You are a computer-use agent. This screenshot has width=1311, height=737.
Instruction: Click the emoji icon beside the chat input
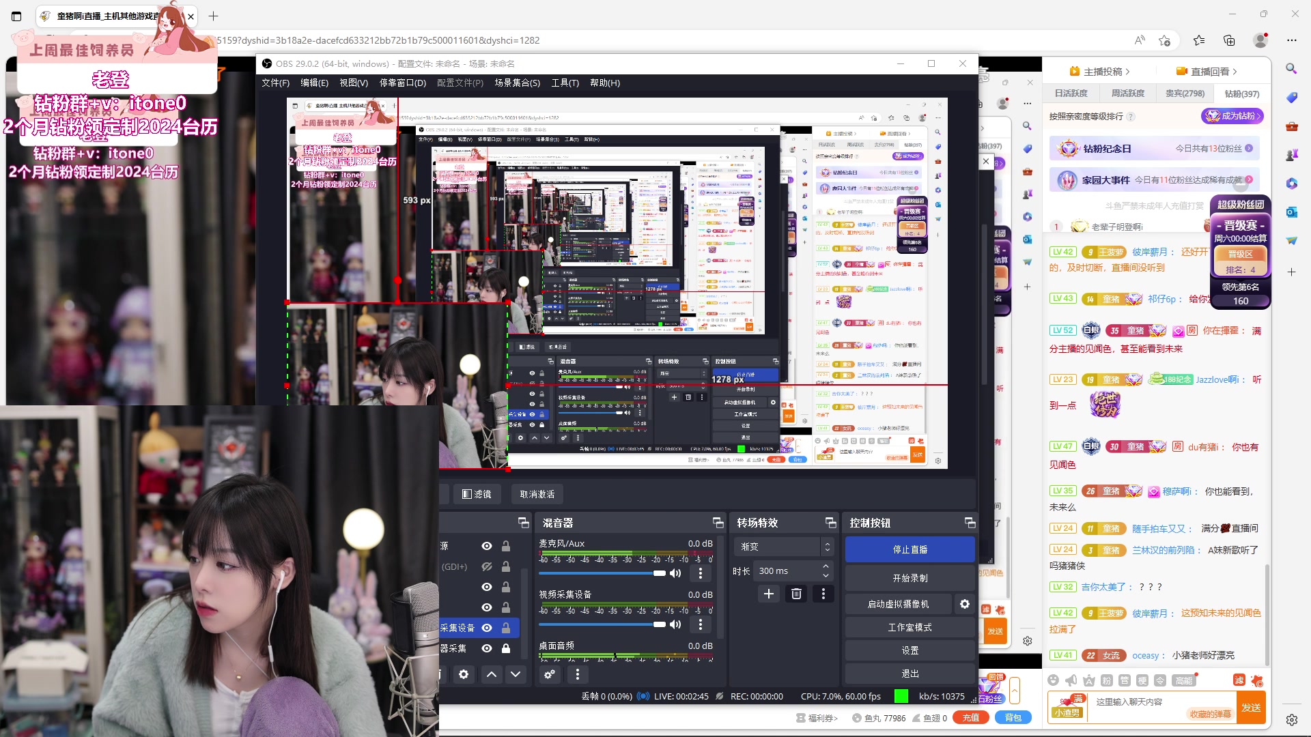[x=1054, y=680]
